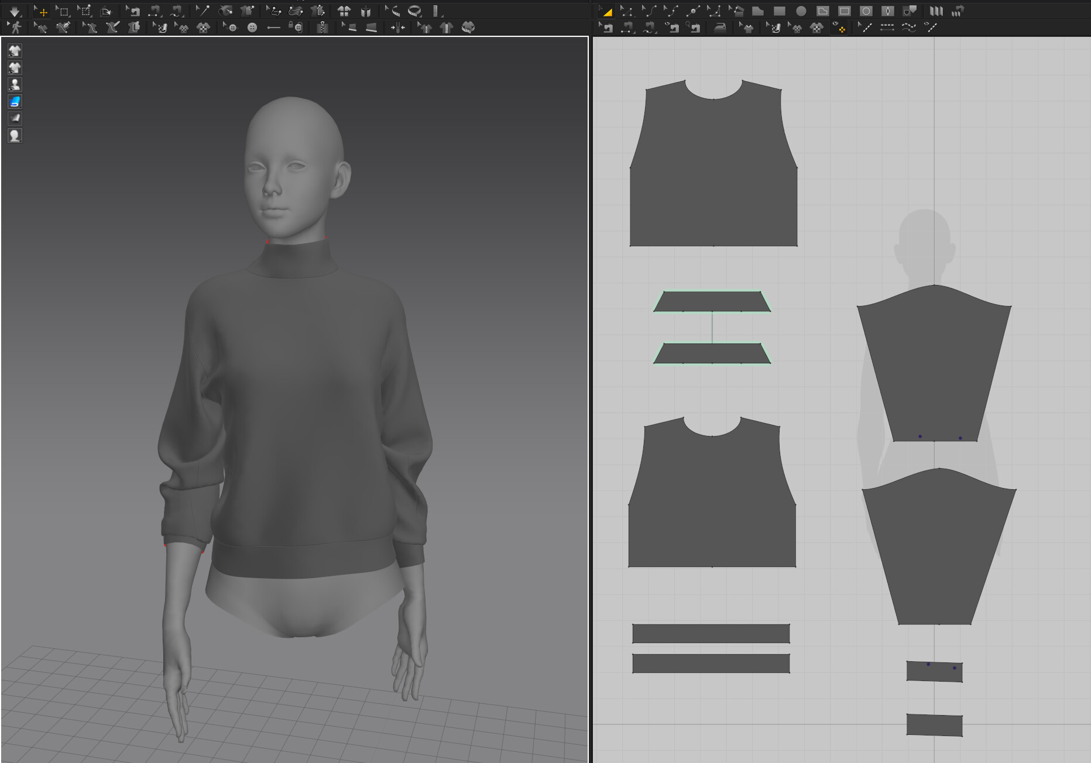1091x763 pixels.
Task: Select the lower hem band rectangle
Action: click(711, 664)
